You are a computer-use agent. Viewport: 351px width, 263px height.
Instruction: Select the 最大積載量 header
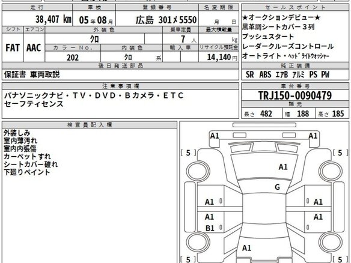(219, 30)
